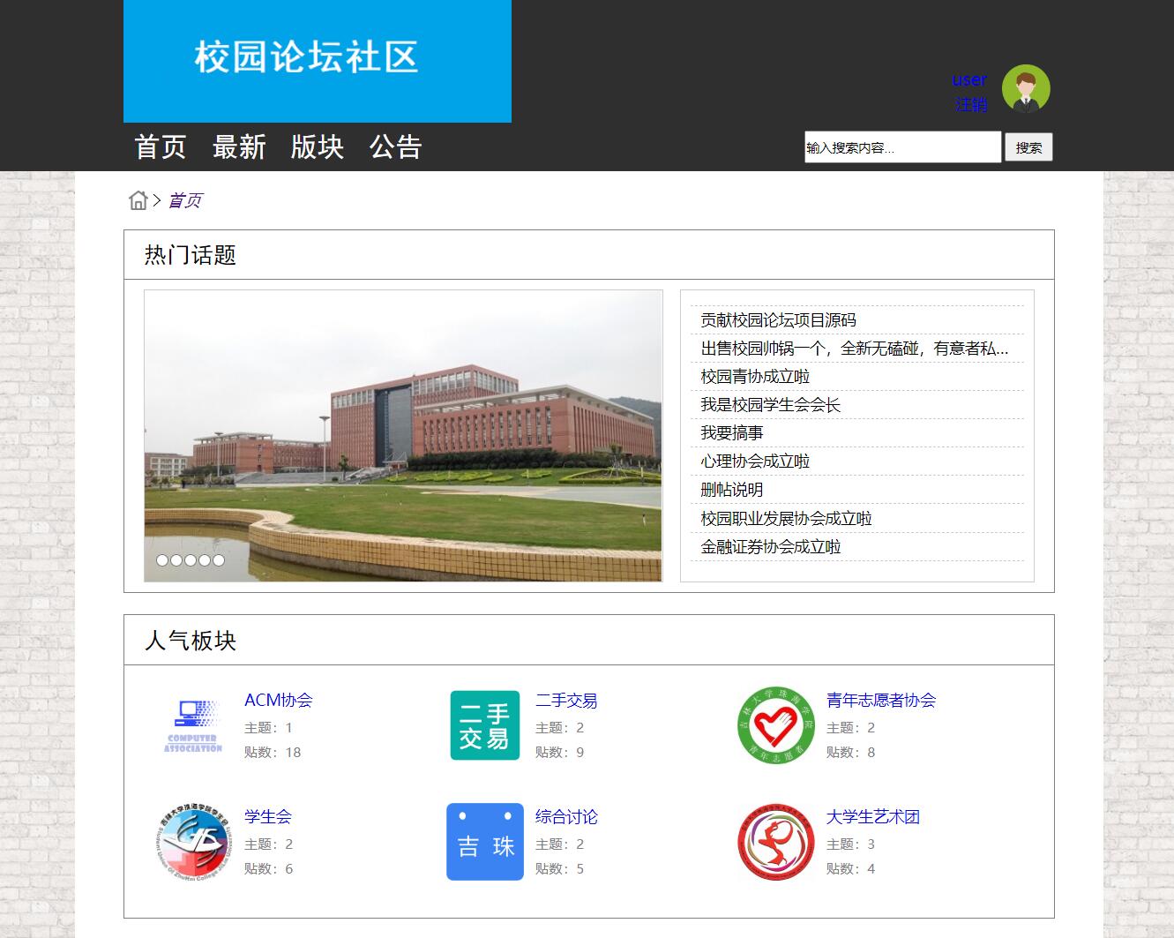Switch to the 版块 section in navigation
Image resolution: width=1174 pixels, height=938 pixels.
click(x=318, y=146)
